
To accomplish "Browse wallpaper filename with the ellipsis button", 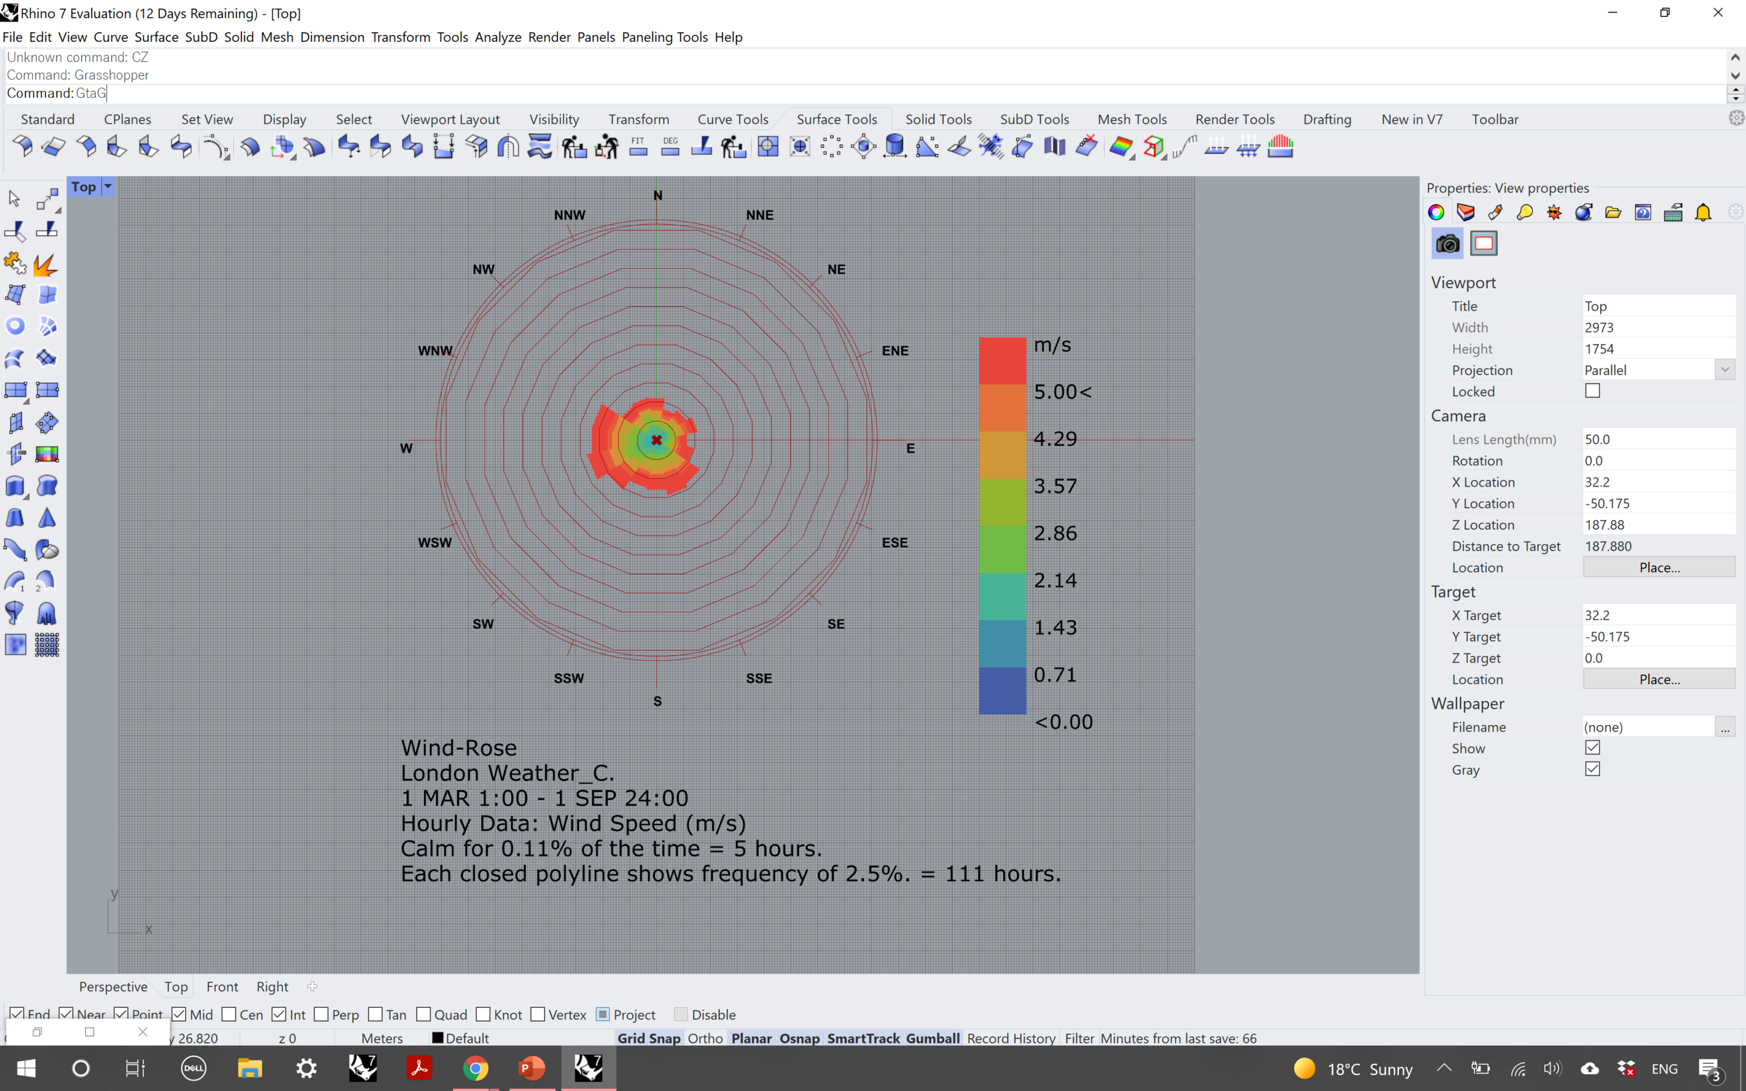I will pos(1724,727).
